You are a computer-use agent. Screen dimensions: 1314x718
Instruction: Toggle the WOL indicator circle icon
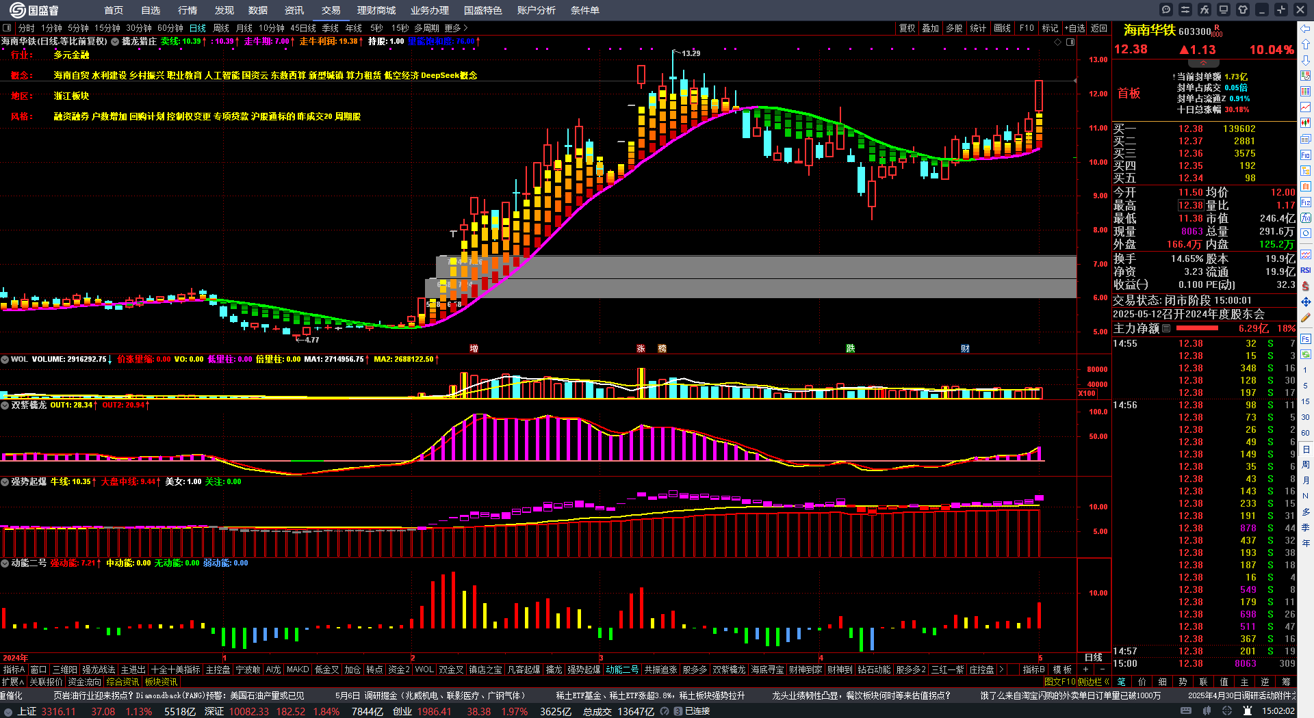point(5,359)
